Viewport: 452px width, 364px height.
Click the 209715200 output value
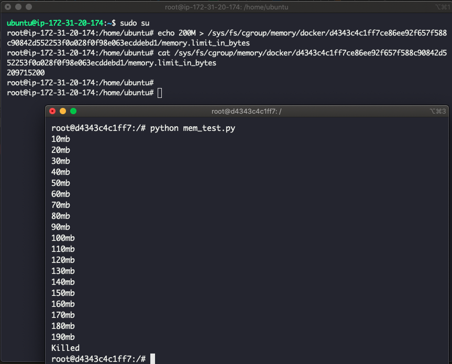[x=26, y=73]
